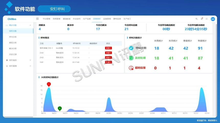Open the 静电监测 top menu
Screen dimensions: 220x123
(117, 19)
